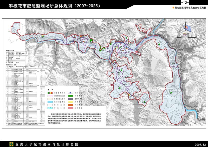Screen dimensions: 208x147
Task: Click the multicolor fixed shelter legend swatch
Action: point(50,92)
